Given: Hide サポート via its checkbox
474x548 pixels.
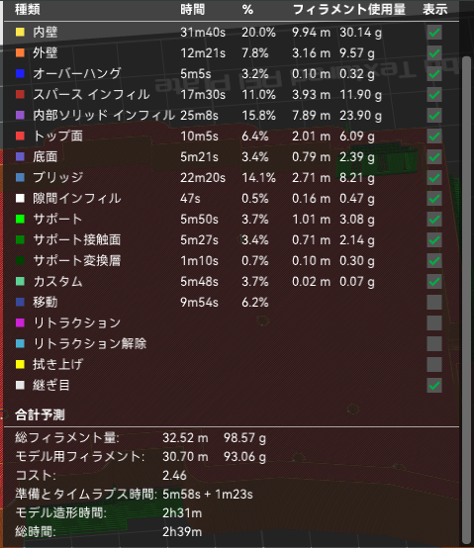Looking at the screenshot, I should click(x=434, y=220).
